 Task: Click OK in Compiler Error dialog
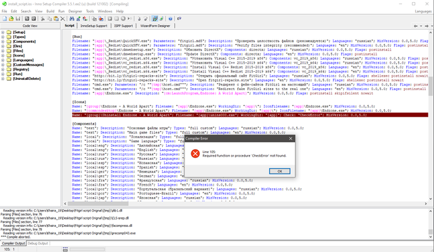[279, 171]
